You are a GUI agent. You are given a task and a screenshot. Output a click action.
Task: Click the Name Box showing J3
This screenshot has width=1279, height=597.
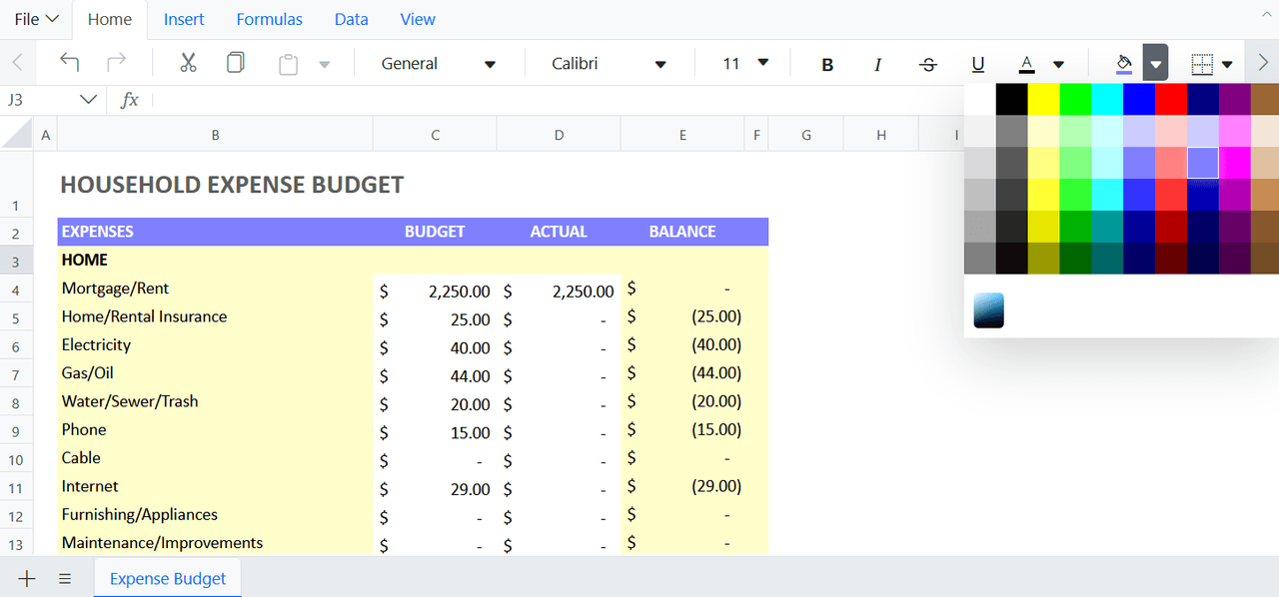click(40, 100)
